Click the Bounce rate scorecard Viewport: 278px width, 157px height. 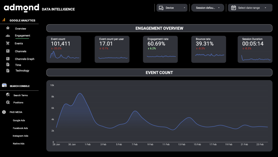pyautogui.click(x=208, y=49)
